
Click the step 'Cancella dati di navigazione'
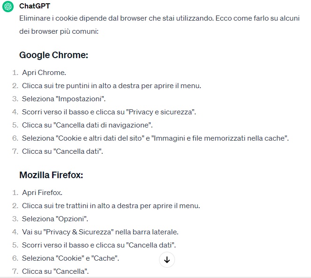point(87,125)
